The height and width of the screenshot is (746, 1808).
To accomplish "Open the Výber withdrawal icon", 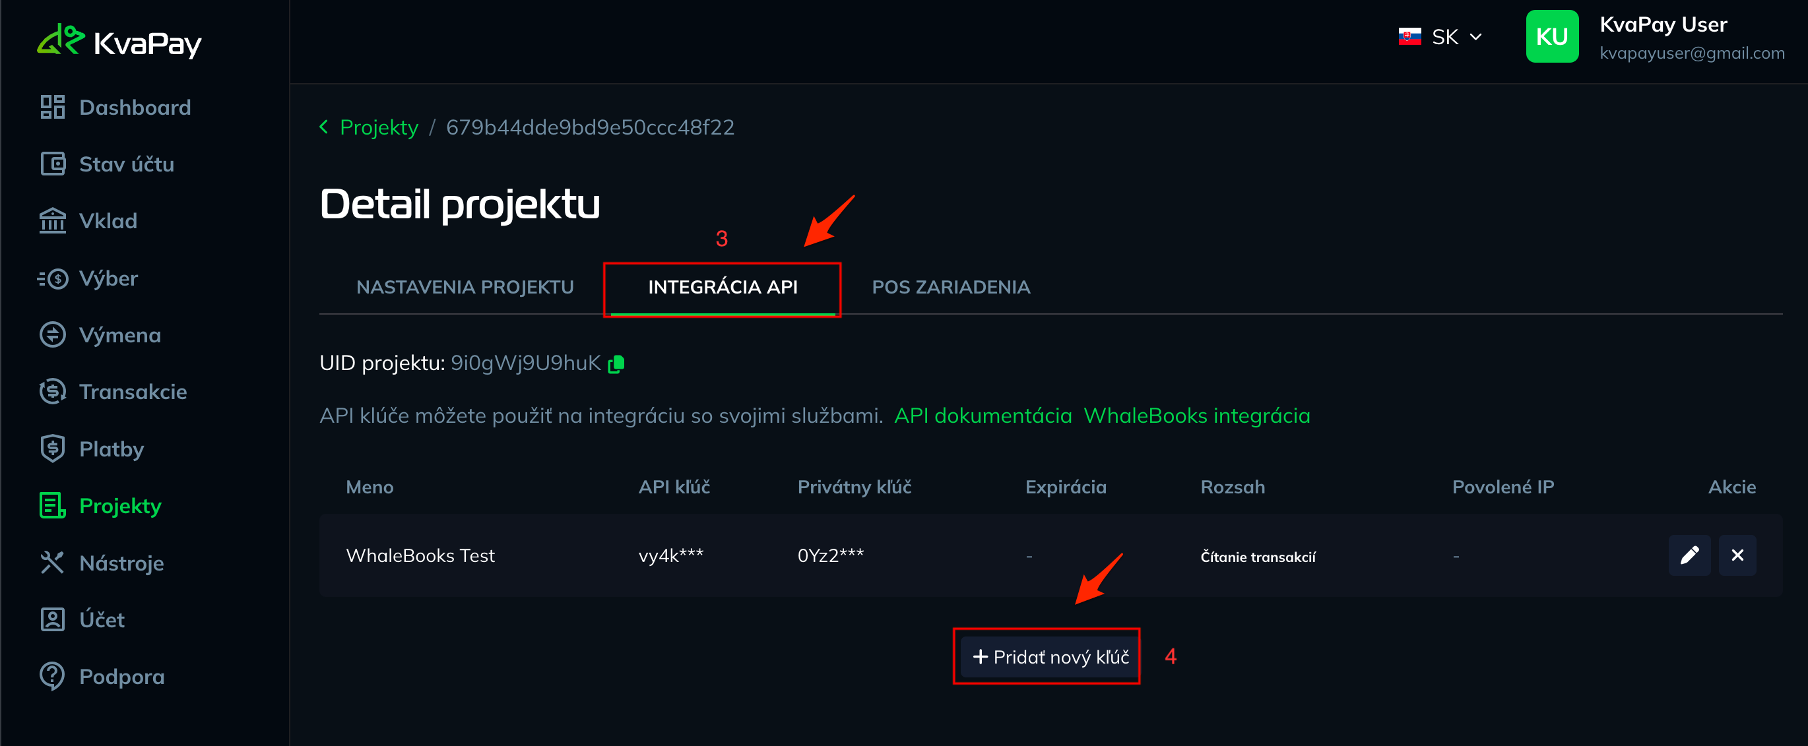I will 53,278.
